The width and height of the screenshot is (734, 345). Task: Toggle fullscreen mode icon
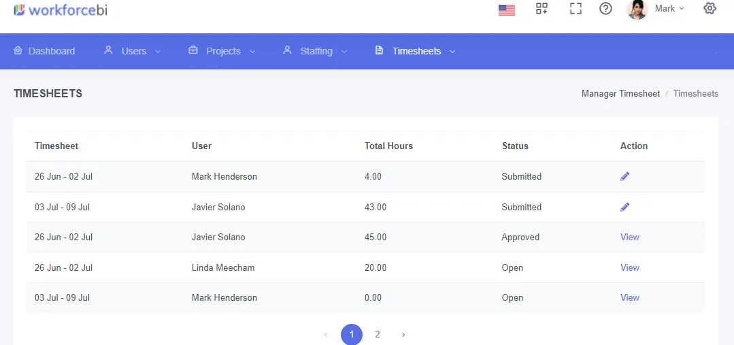[575, 8]
